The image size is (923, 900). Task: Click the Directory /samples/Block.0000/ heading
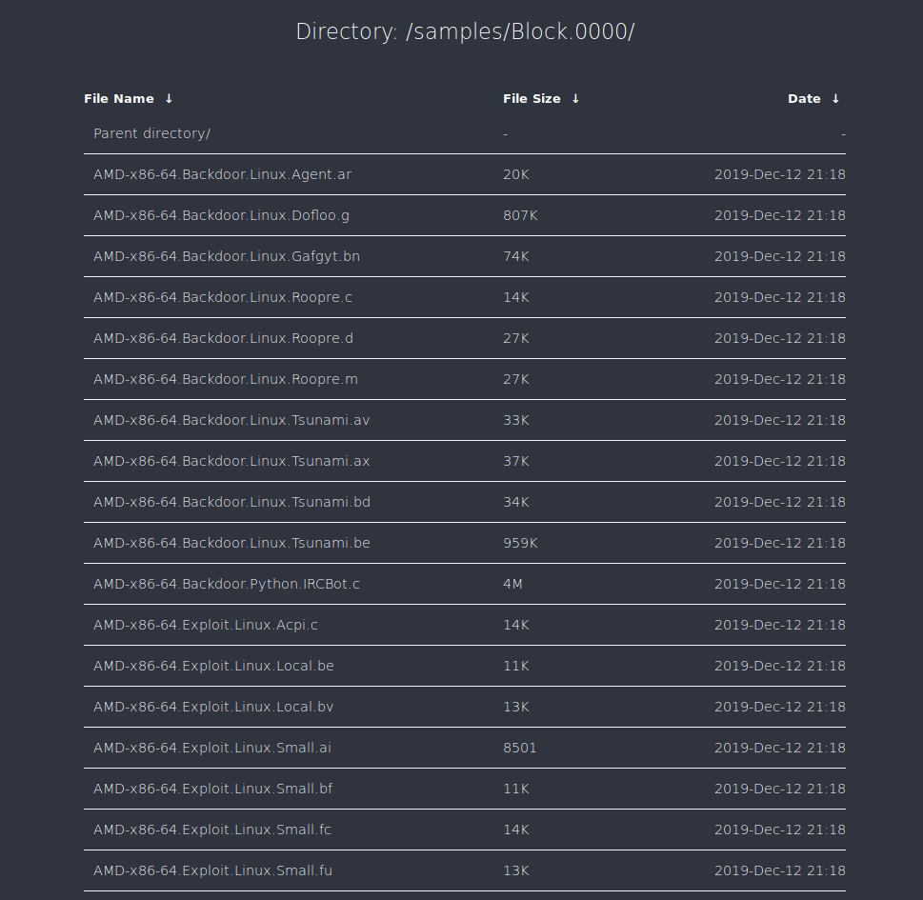[465, 31]
